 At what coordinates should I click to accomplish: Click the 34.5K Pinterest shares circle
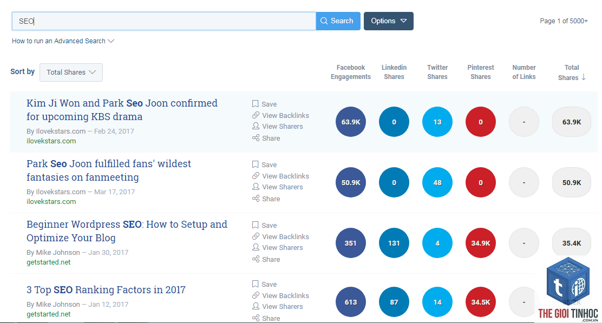481,302
